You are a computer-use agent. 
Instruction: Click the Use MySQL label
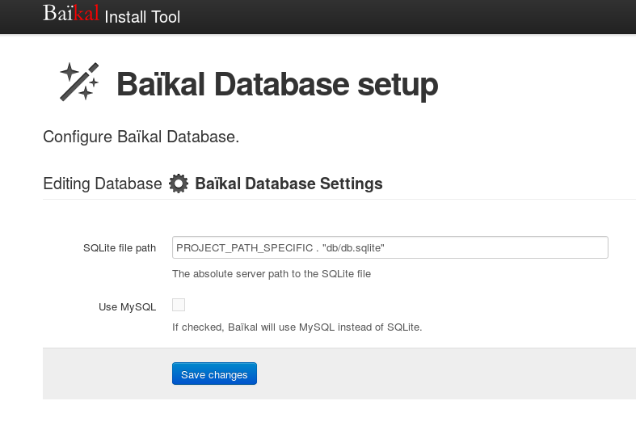[128, 306]
